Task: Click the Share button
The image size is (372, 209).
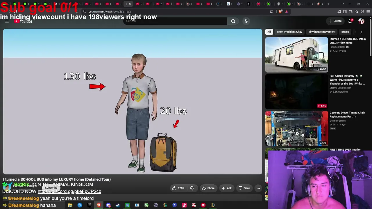Action: coord(208,188)
